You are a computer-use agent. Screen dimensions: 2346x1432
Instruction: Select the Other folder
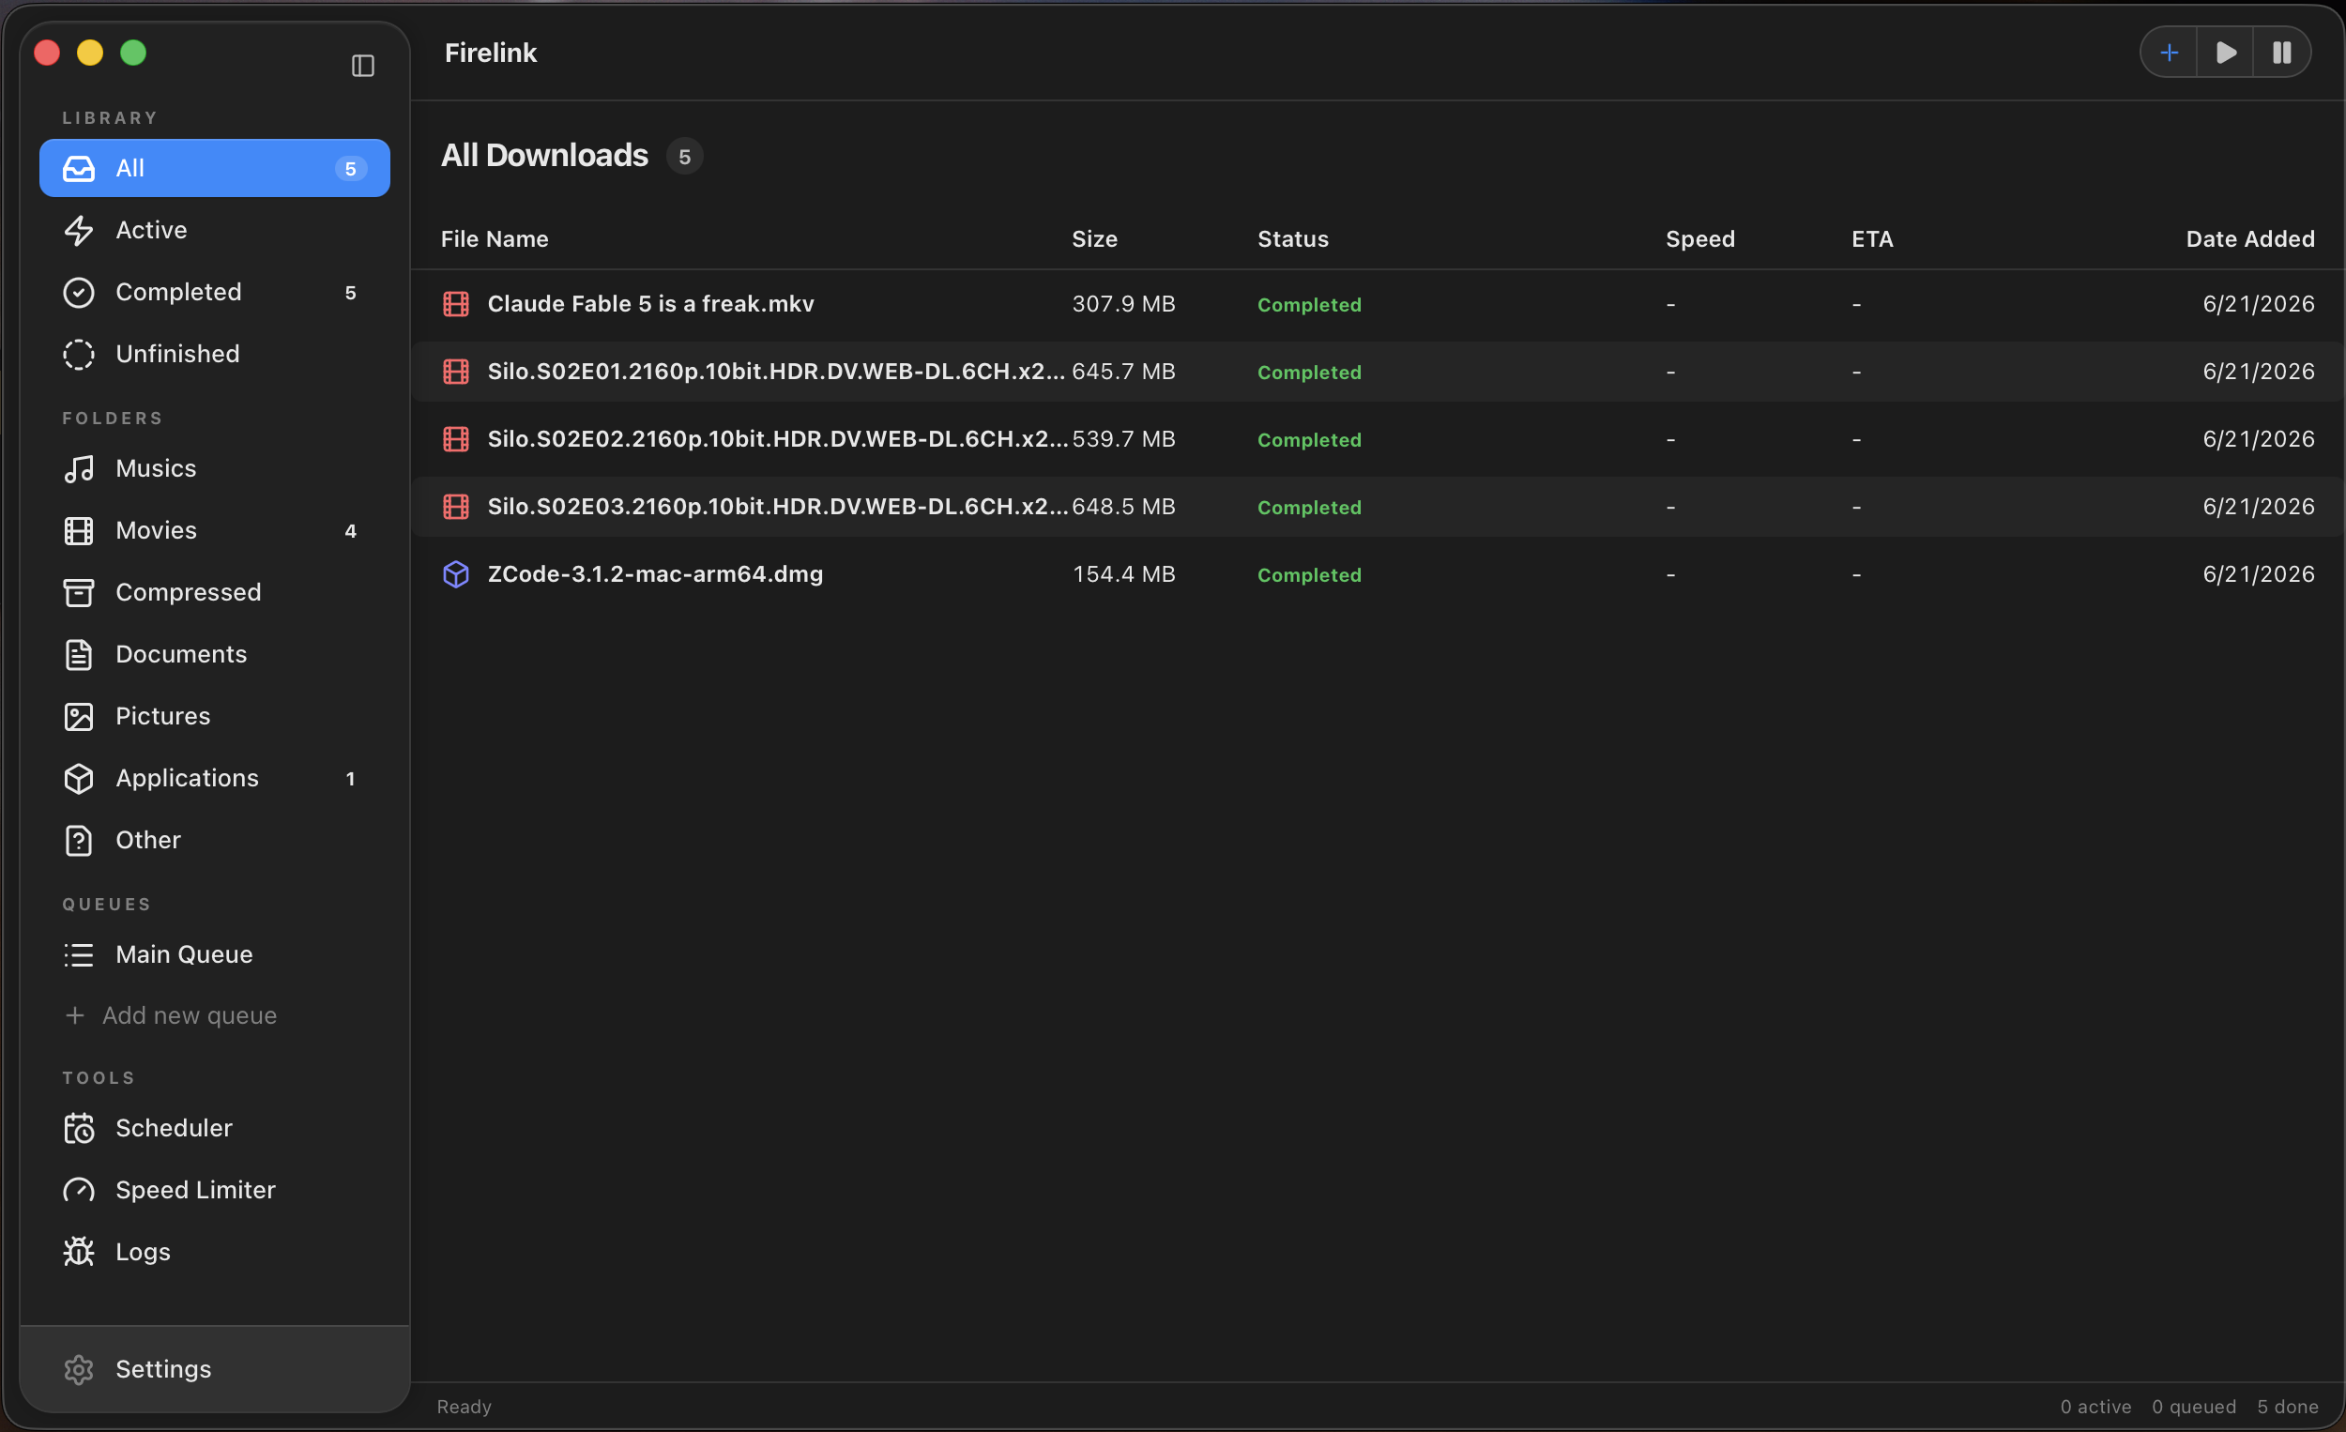(214, 840)
